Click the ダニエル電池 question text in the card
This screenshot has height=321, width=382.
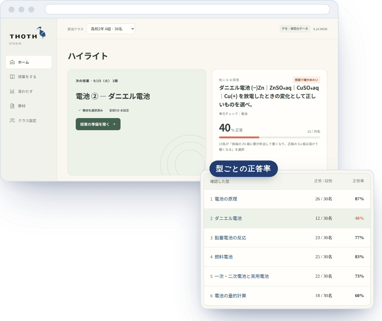(x=269, y=96)
